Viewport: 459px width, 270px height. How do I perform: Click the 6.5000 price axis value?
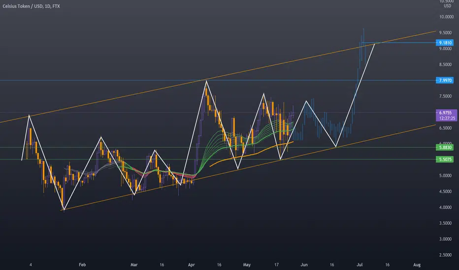click(445, 128)
